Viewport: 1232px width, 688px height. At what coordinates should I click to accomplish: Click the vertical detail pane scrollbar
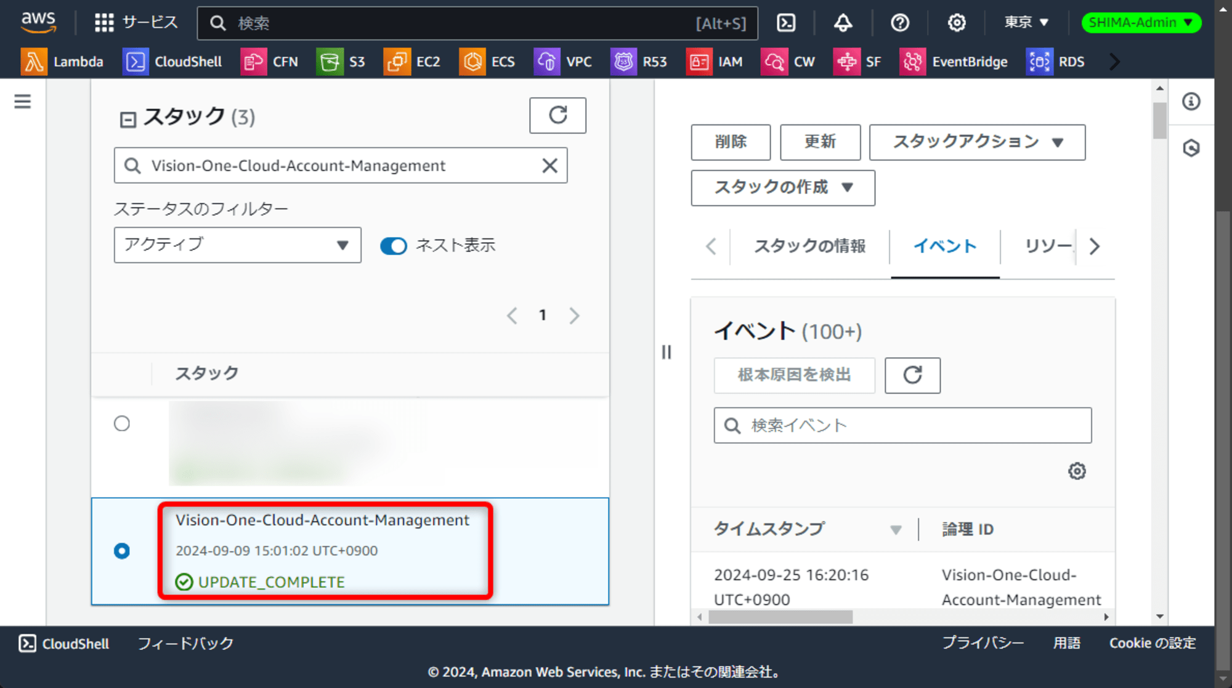point(1160,121)
